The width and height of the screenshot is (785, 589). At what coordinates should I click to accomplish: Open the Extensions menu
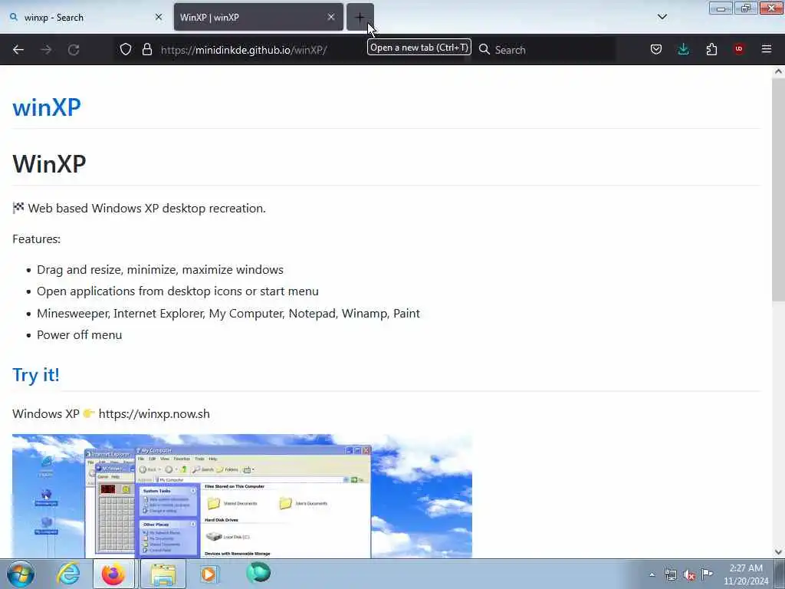(x=711, y=50)
